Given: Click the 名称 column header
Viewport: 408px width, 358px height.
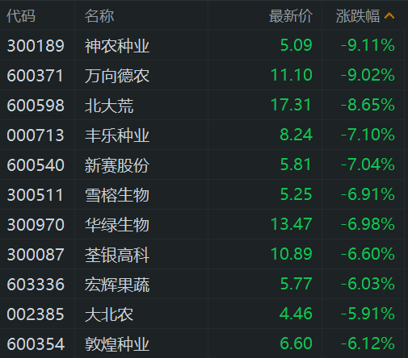Looking at the screenshot, I should [x=99, y=16].
